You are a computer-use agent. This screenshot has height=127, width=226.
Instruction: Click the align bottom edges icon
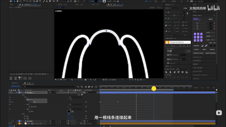pyautogui.click(x=187, y=72)
